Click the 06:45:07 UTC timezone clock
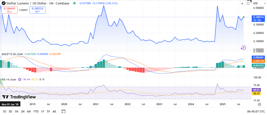The width and height of the screenshot is (267, 115). tap(256, 111)
